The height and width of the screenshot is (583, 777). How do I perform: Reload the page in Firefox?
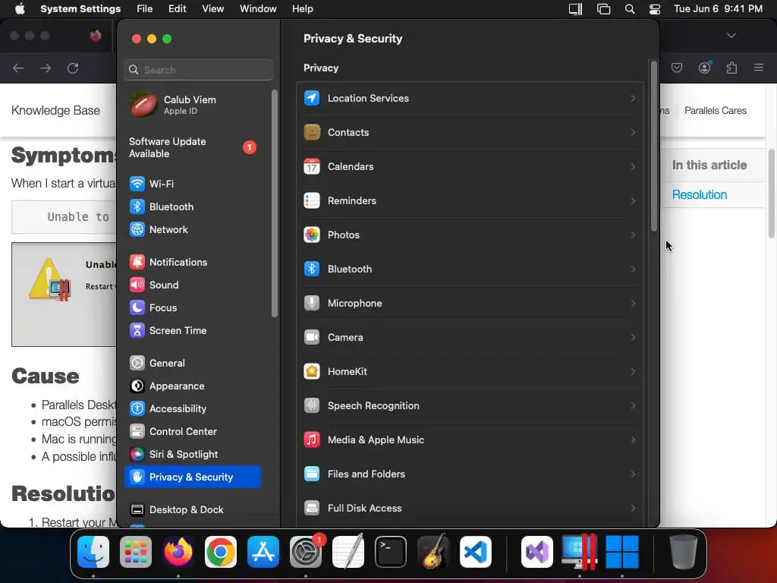coord(73,68)
